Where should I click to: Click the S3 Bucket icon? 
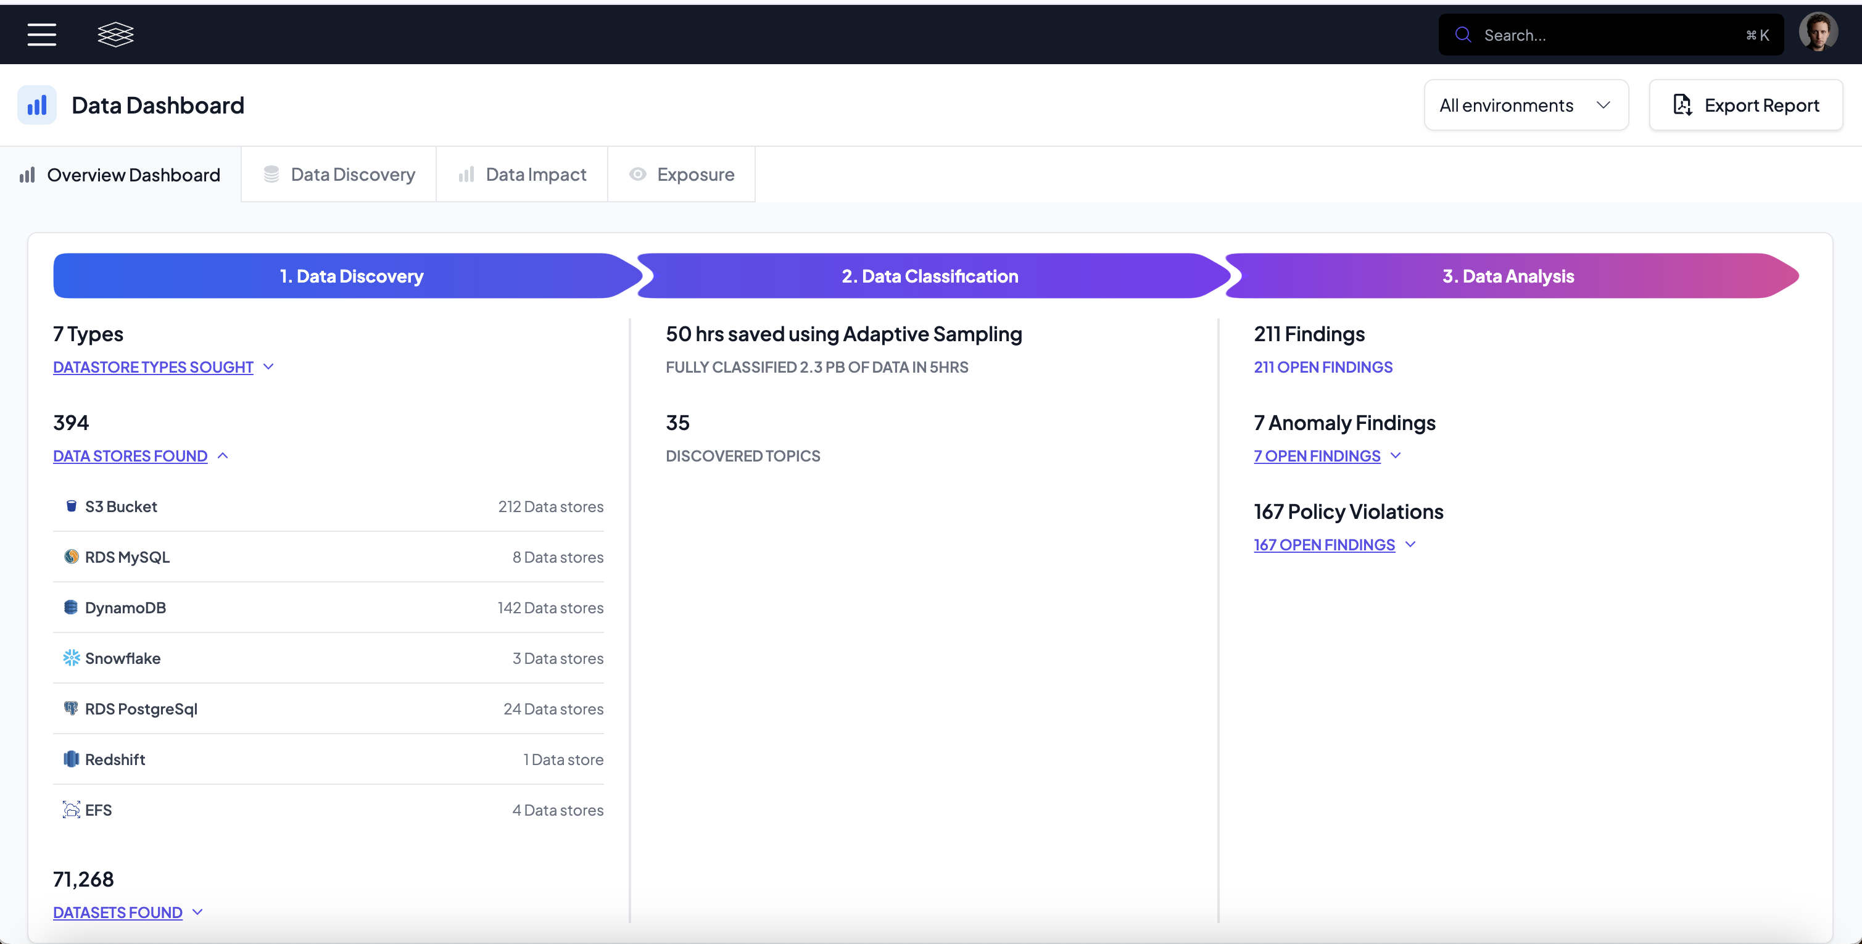(71, 506)
